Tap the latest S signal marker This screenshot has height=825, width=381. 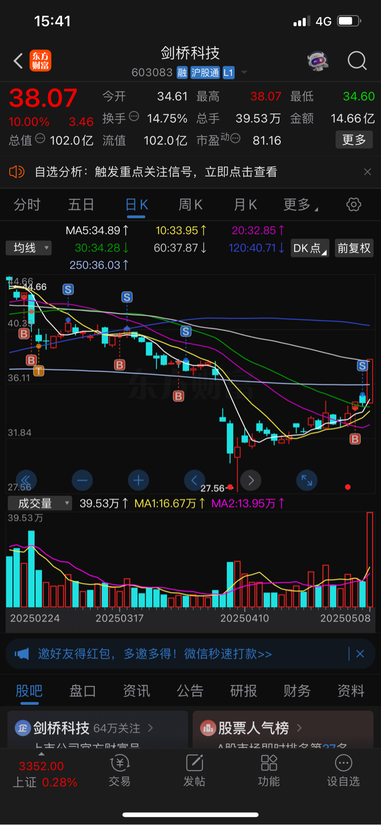coord(363,366)
